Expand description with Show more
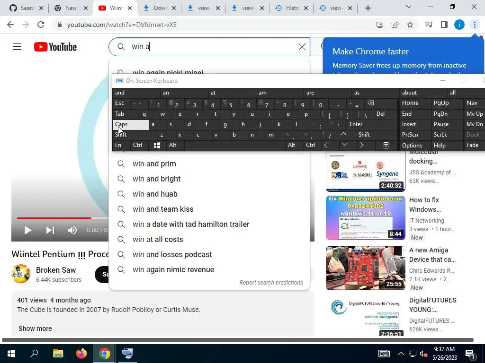485x363 pixels. tap(35, 328)
